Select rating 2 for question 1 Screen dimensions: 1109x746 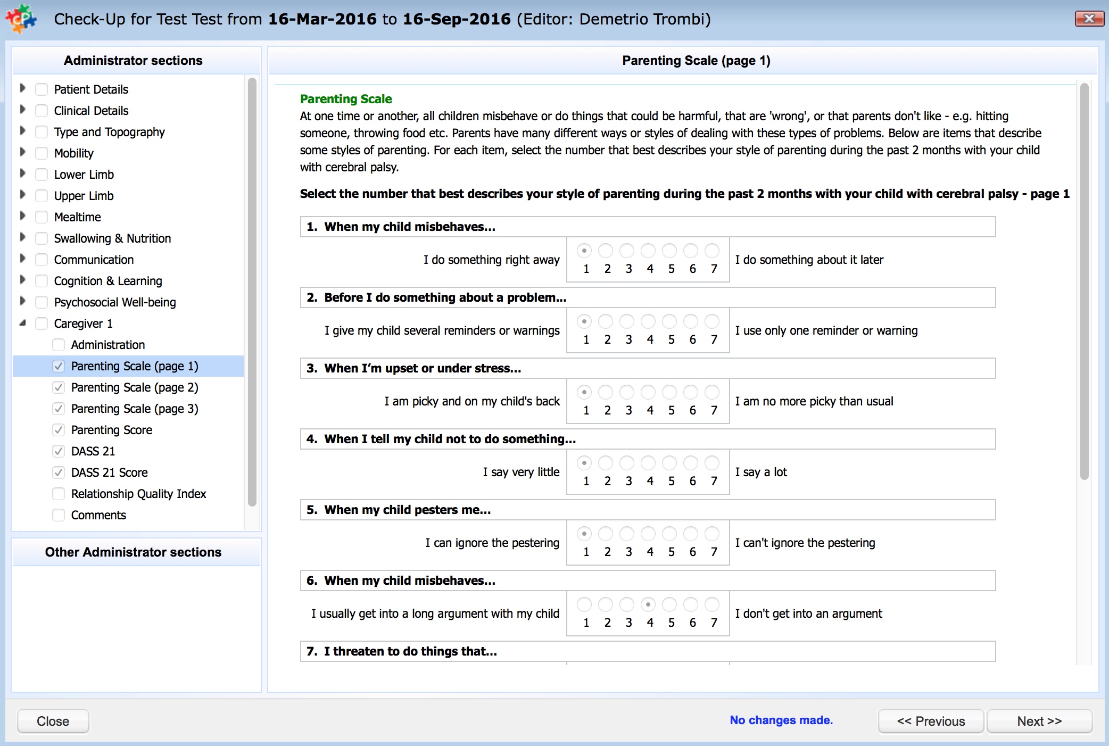606,250
